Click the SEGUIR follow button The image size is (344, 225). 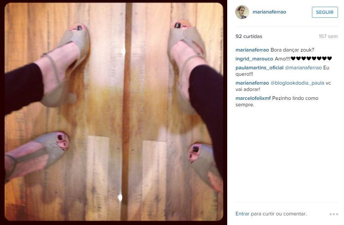[325, 12]
